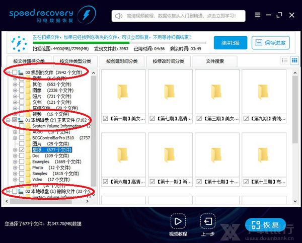Image resolution: width=302 pixels, height=243 pixels.
Task: Open the hamburger menu icon
Action: (258, 15)
